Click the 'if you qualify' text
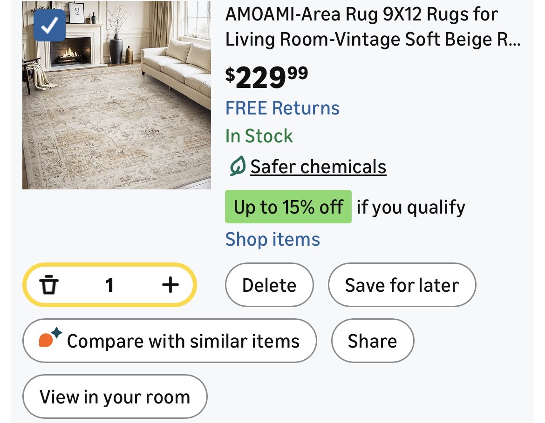The height and width of the screenshot is (423, 545). click(410, 207)
